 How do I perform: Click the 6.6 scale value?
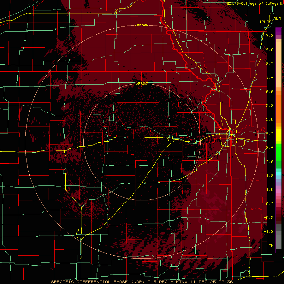click(x=270, y=92)
